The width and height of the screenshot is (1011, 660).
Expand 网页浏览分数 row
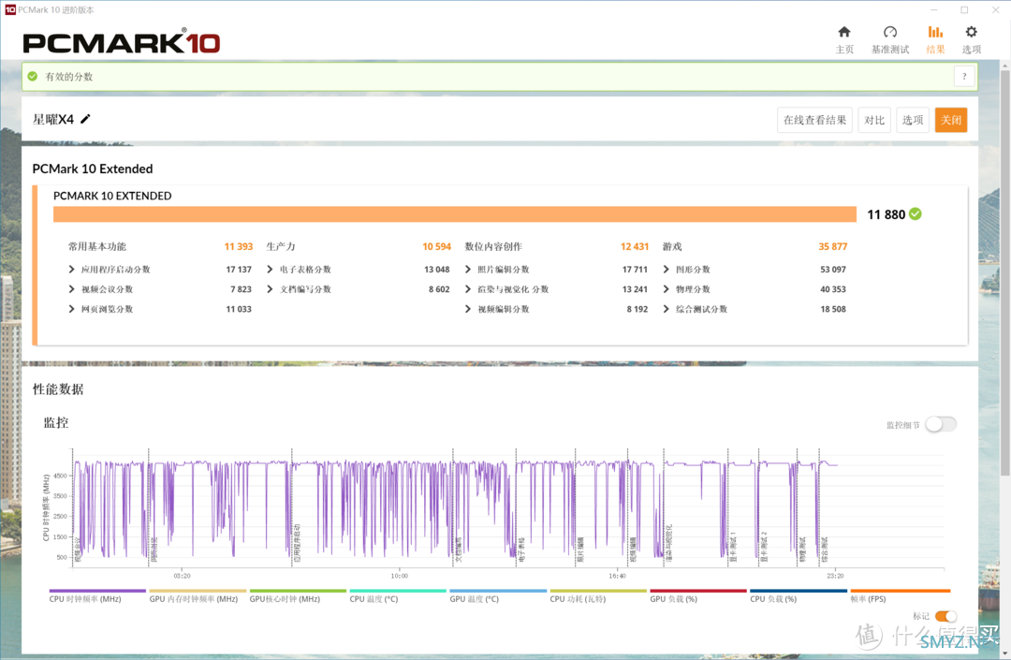(71, 309)
